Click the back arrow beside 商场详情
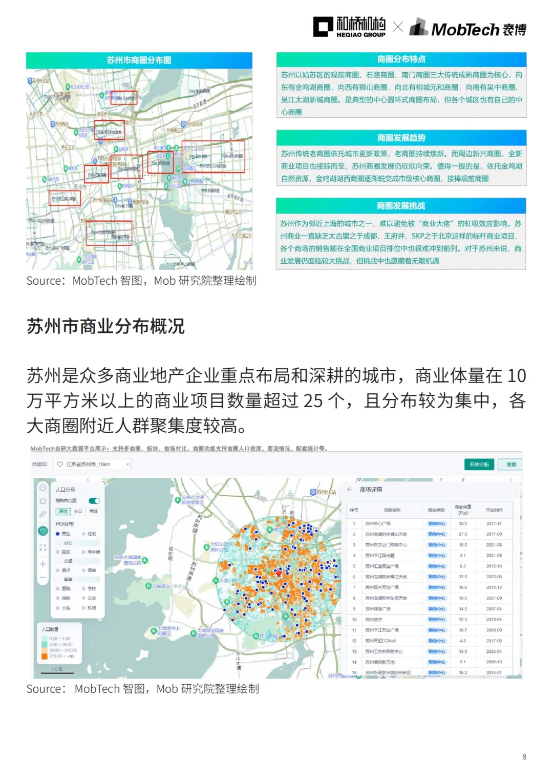 pyautogui.click(x=350, y=490)
